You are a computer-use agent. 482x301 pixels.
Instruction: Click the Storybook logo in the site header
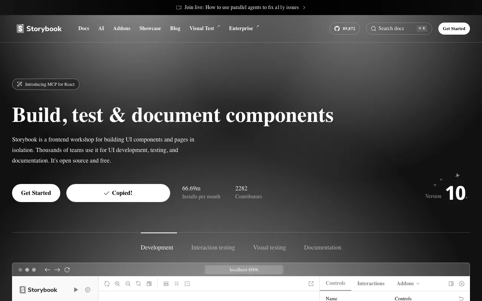pyautogui.click(x=39, y=29)
